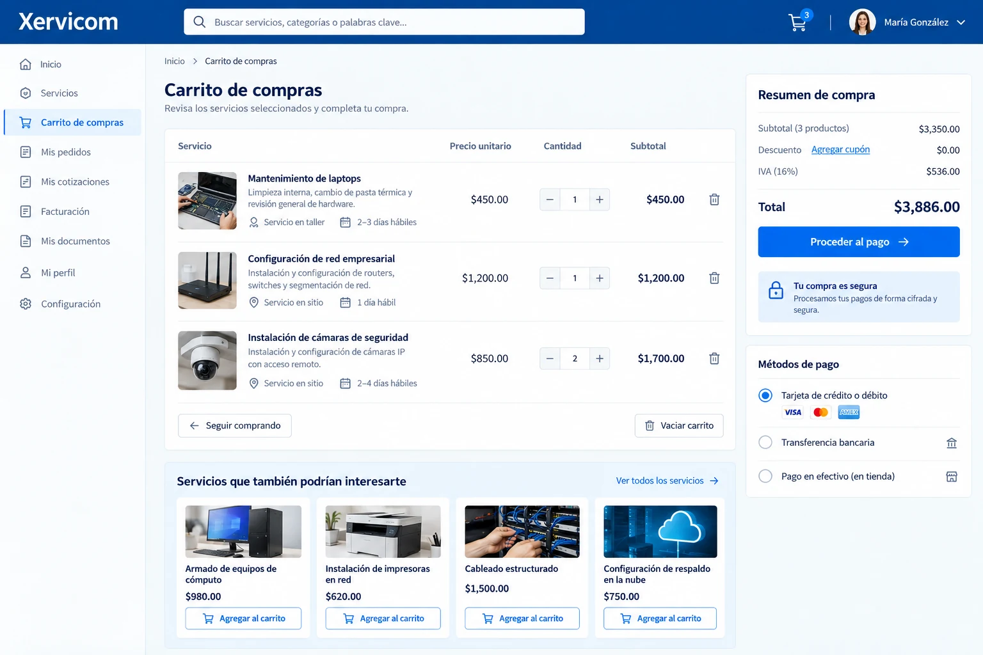
Task: Increase quantity of cámaras de seguridad
Action: [600, 359]
